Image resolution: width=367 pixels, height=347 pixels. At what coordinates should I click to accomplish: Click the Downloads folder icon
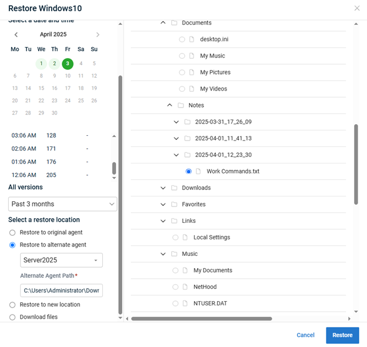[x=174, y=188]
